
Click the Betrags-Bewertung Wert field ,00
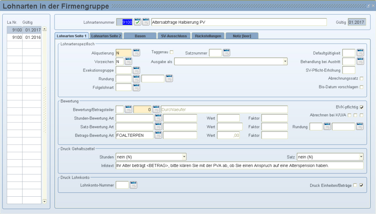(228, 135)
